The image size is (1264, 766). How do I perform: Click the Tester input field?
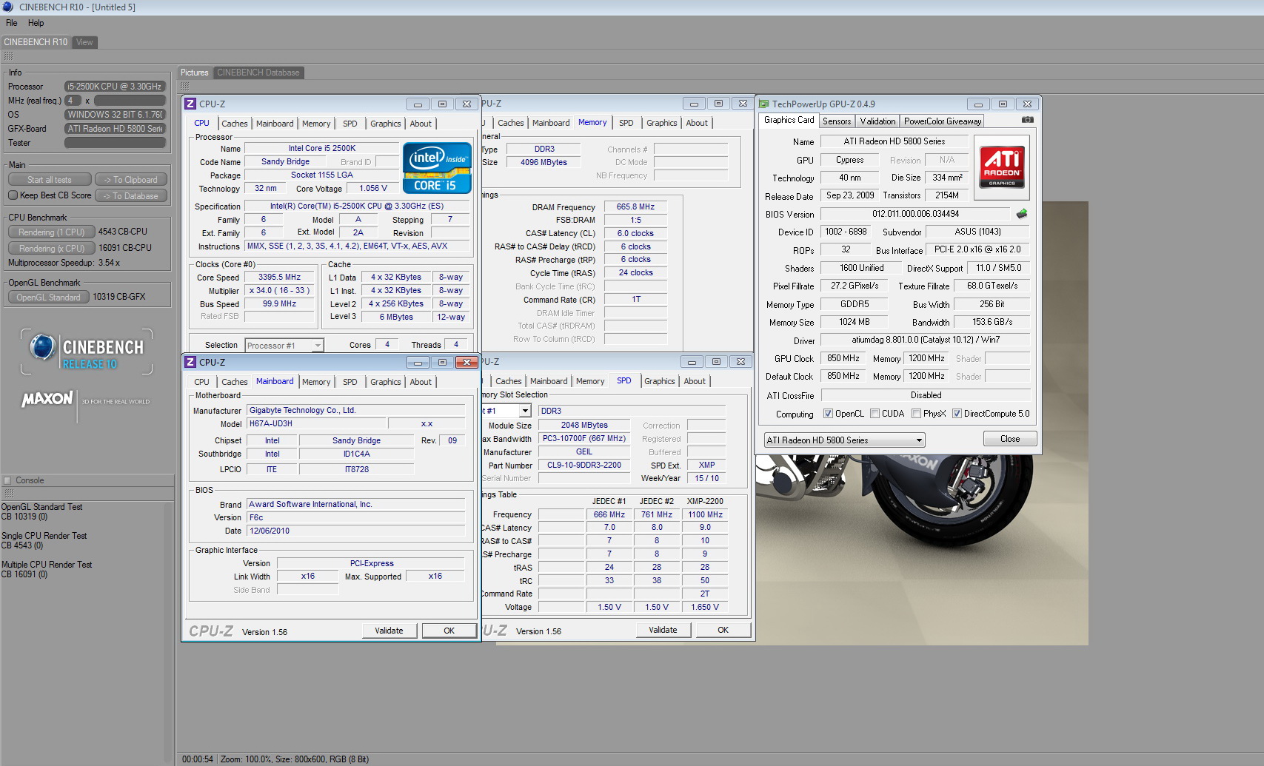point(115,143)
